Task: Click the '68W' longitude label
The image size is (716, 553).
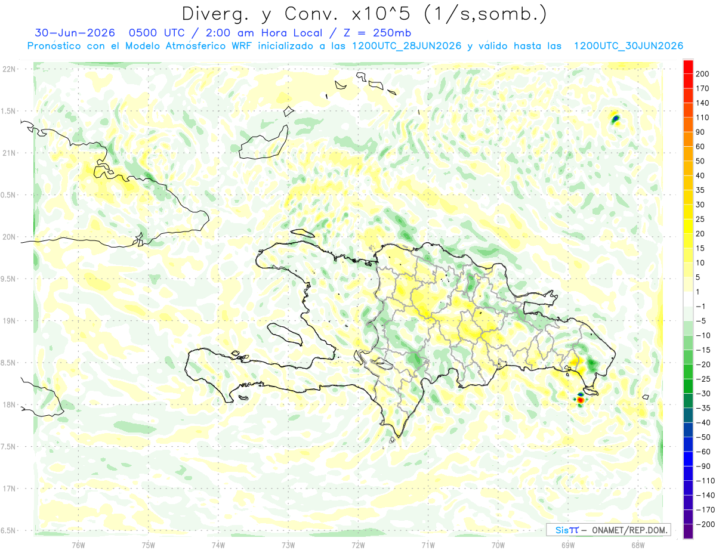Action: click(637, 545)
